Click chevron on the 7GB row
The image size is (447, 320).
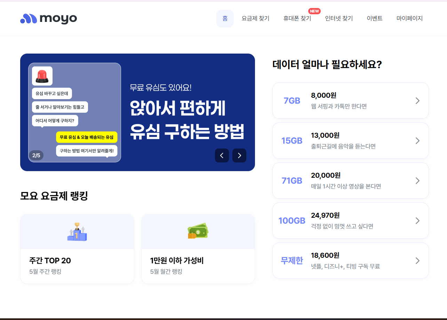[x=417, y=101]
